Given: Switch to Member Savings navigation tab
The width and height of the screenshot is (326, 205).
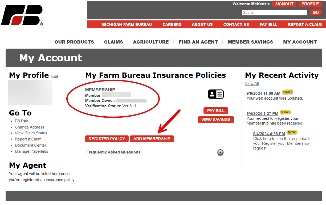Looking at the screenshot, I should tap(250, 42).
